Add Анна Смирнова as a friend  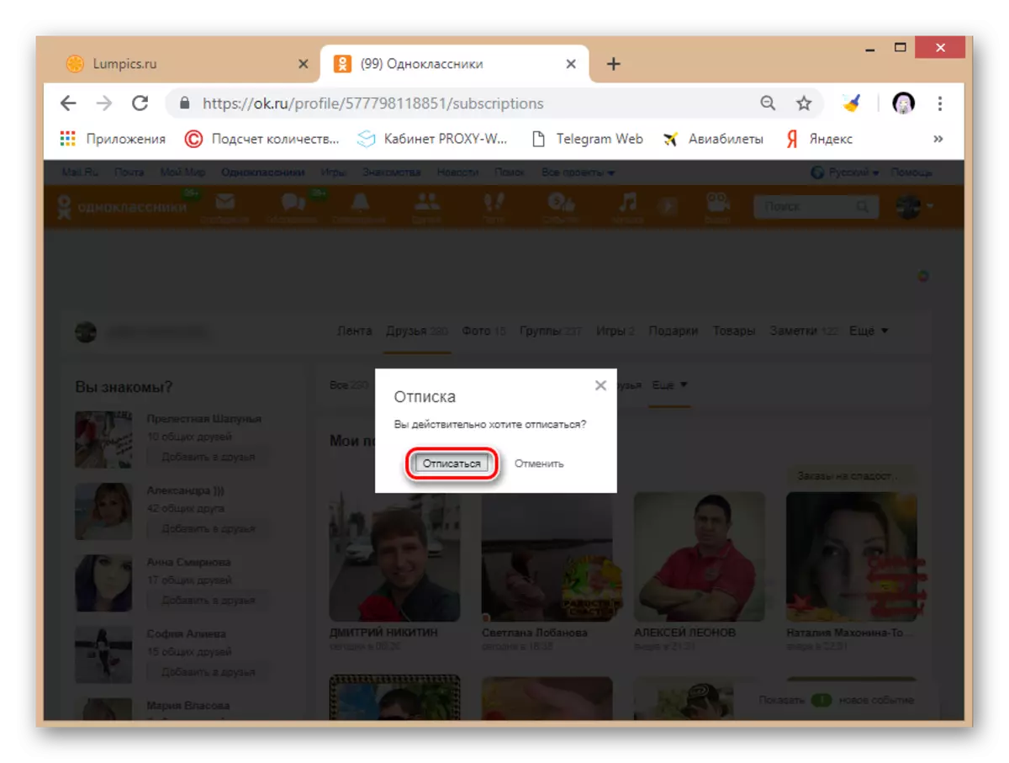coord(208,601)
